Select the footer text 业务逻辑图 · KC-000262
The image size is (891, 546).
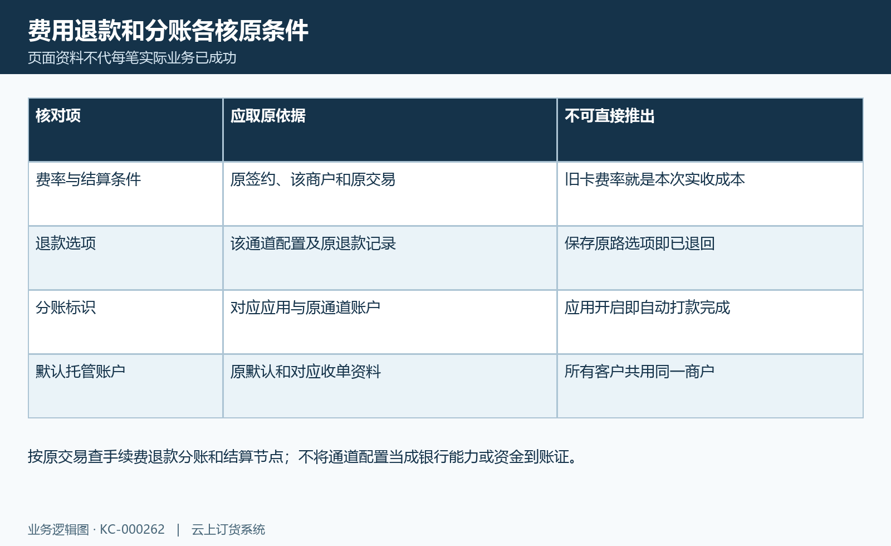coord(96,529)
